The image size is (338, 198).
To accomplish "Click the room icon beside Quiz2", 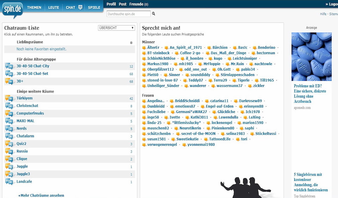I will [x=9, y=144].
